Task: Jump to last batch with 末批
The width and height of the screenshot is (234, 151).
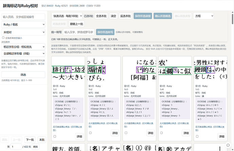Action: 42,140
